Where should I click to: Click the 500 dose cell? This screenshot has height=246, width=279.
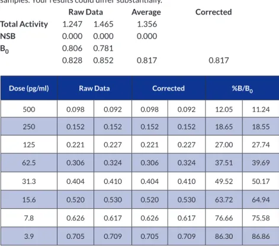pos(29,109)
